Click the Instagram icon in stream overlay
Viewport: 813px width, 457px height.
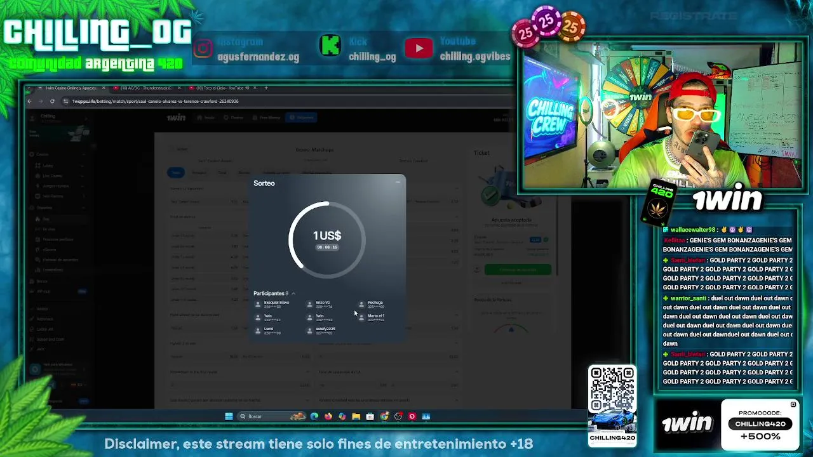(203, 49)
